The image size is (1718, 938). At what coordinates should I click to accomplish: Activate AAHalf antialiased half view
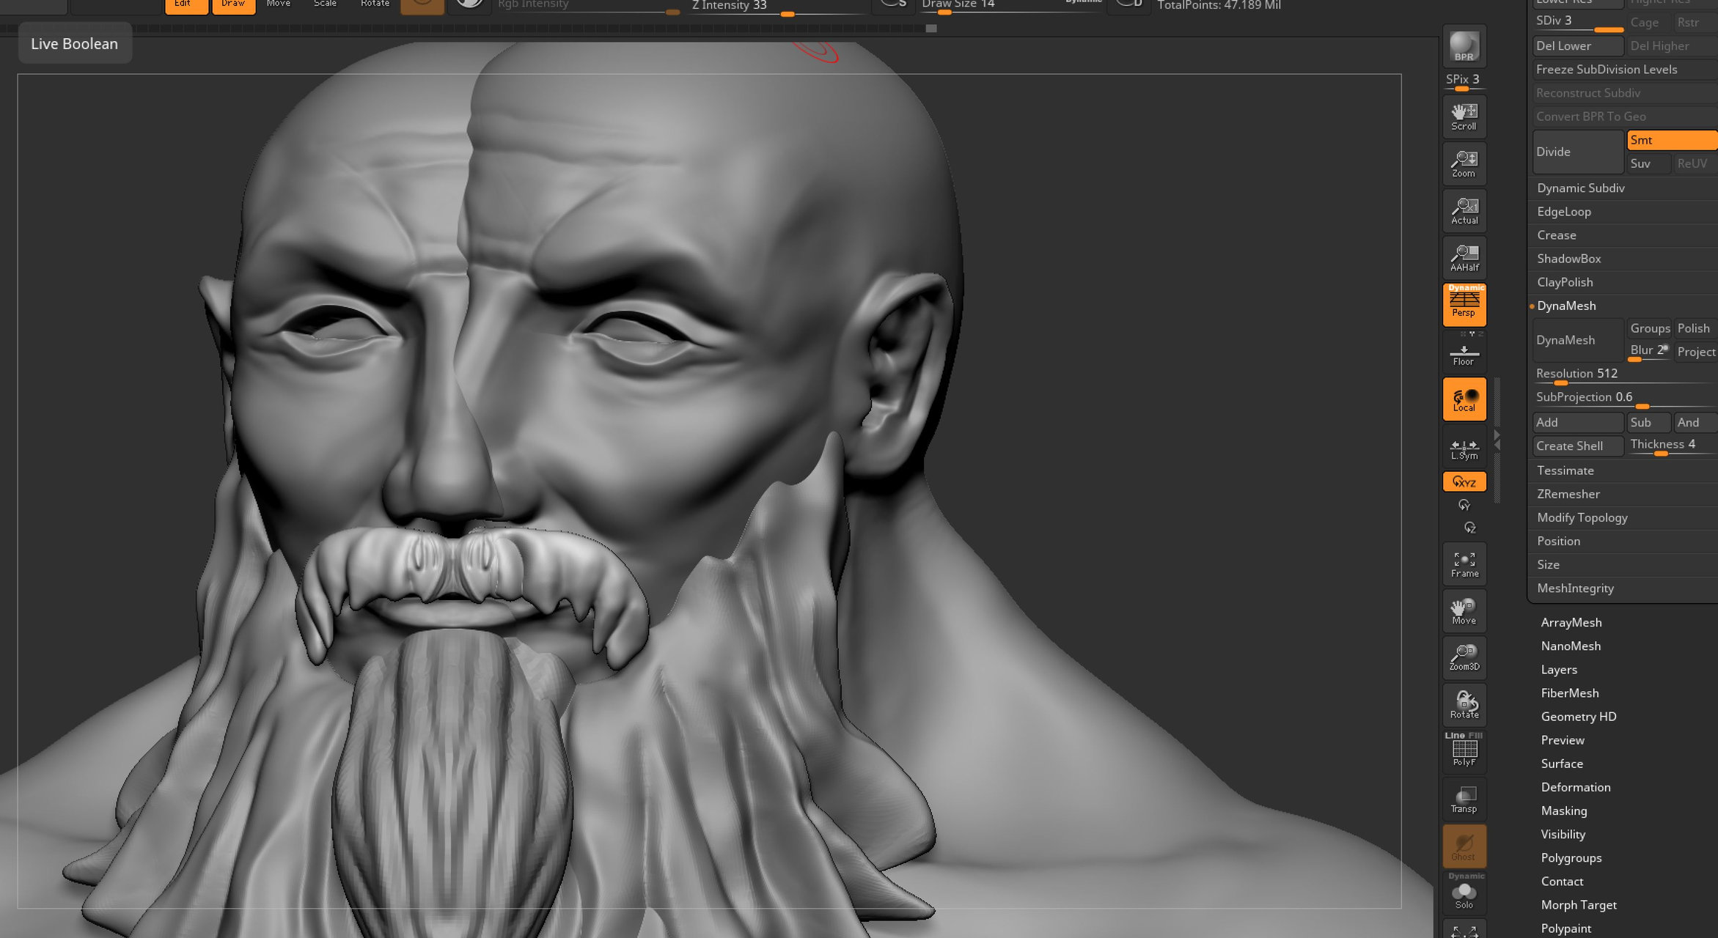1464,258
